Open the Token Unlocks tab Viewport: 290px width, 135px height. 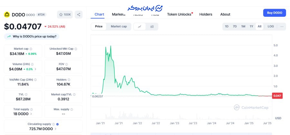[x=179, y=14]
